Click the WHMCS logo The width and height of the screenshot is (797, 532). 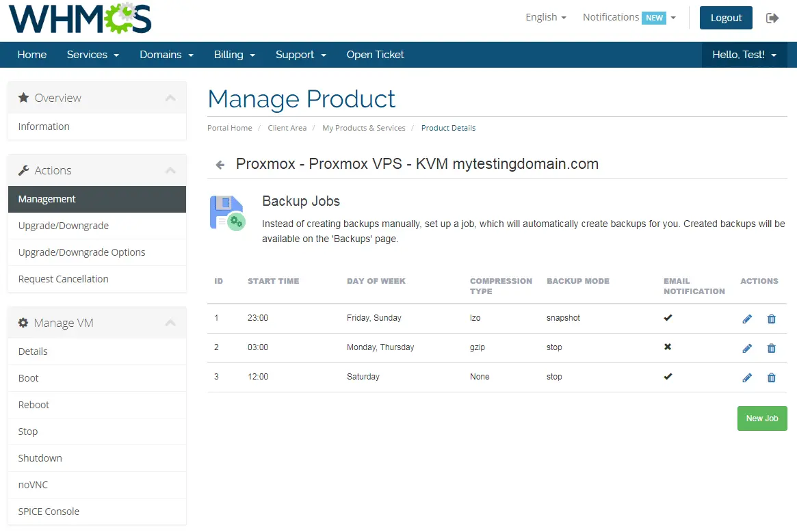[x=80, y=18]
